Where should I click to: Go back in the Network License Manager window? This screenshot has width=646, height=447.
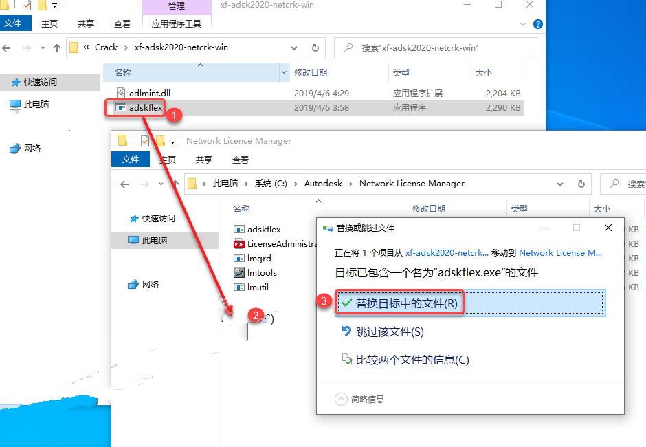pos(124,184)
